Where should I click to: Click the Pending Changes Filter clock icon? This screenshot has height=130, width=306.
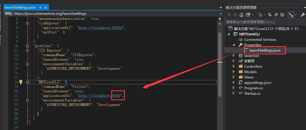pos(260,15)
